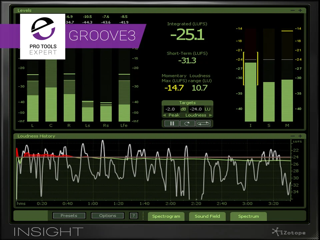The height and width of the screenshot is (240, 320).
Task: Click the C channel level meter
Action: [51, 90]
